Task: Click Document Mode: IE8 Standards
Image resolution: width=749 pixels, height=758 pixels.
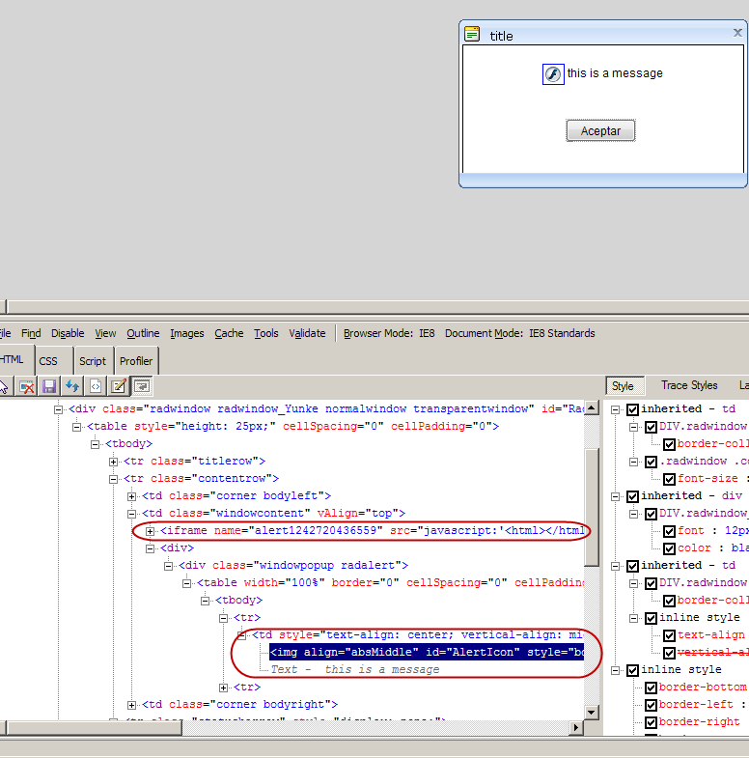Action: click(520, 333)
